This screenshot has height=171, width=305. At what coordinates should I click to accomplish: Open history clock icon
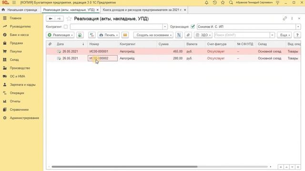[215, 2]
